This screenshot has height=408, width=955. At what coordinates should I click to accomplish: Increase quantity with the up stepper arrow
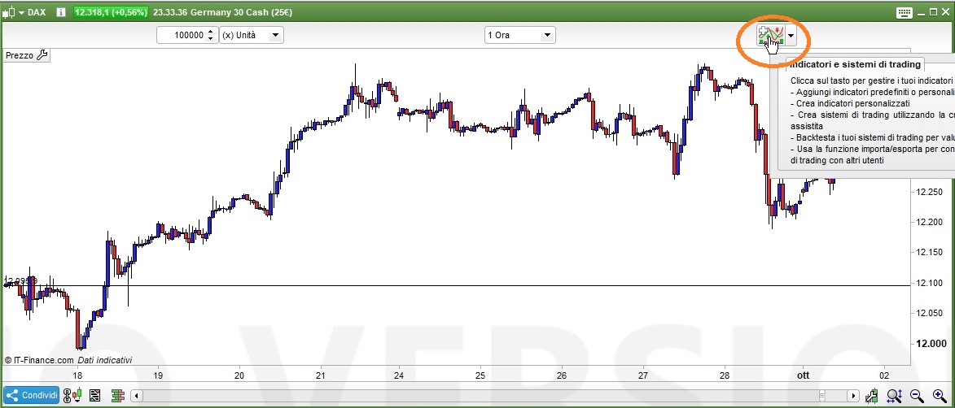point(211,32)
